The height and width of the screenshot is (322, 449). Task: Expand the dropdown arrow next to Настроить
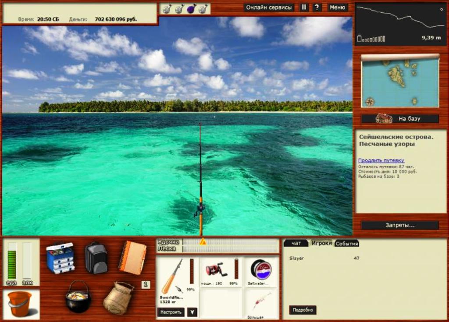click(192, 312)
